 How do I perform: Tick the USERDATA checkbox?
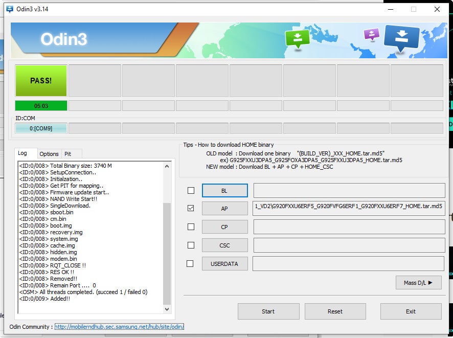tap(190, 264)
